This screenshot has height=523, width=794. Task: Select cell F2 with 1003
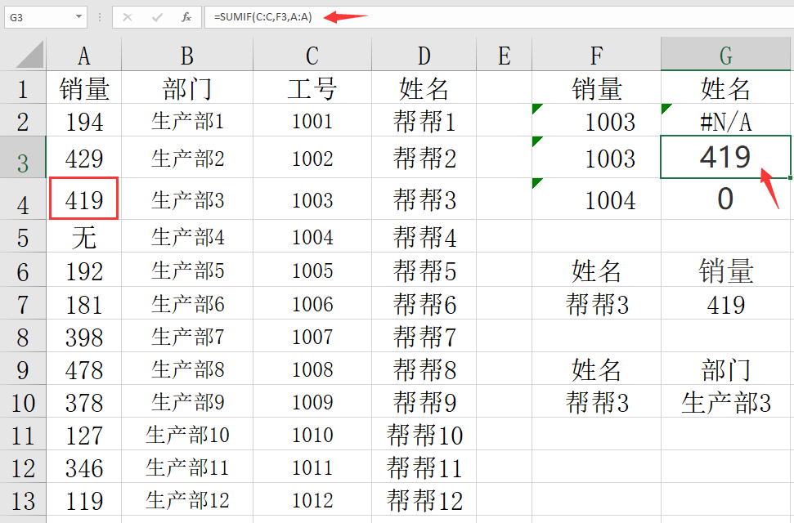[x=596, y=120]
